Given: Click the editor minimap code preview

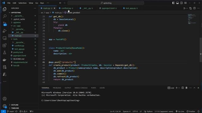Looking at the screenshot, I should (x=192, y=19).
